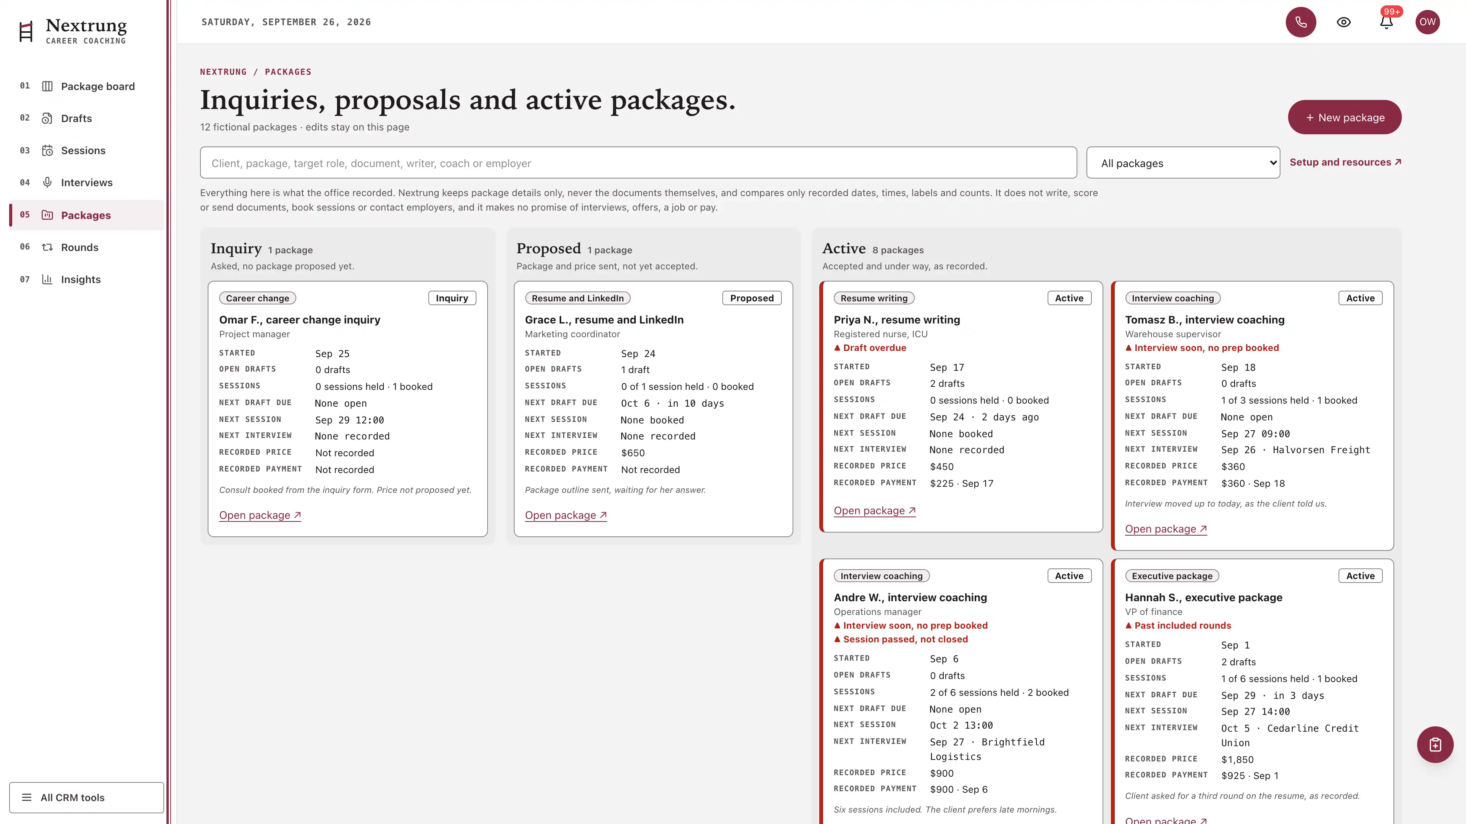Click Interview coaching tag on Andre card
Image resolution: width=1466 pixels, height=824 pixels.
(x=882, y=576)
